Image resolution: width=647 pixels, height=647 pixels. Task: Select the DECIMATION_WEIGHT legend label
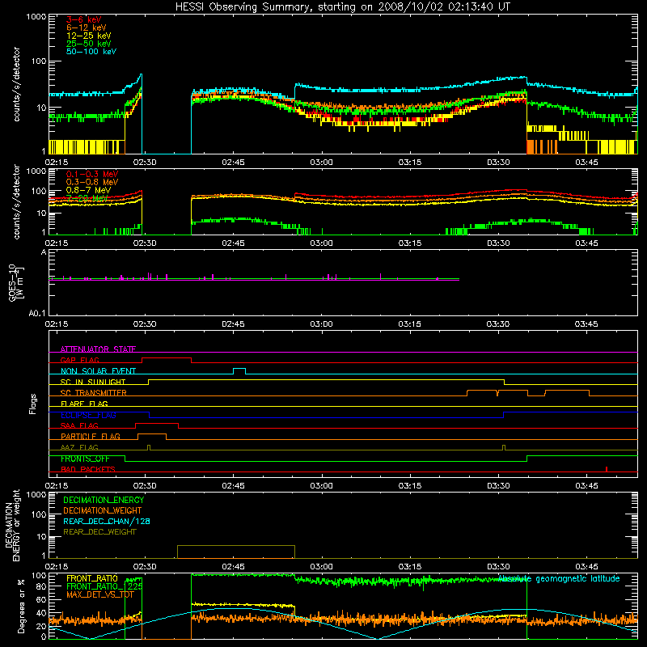[x=103, y=510]
